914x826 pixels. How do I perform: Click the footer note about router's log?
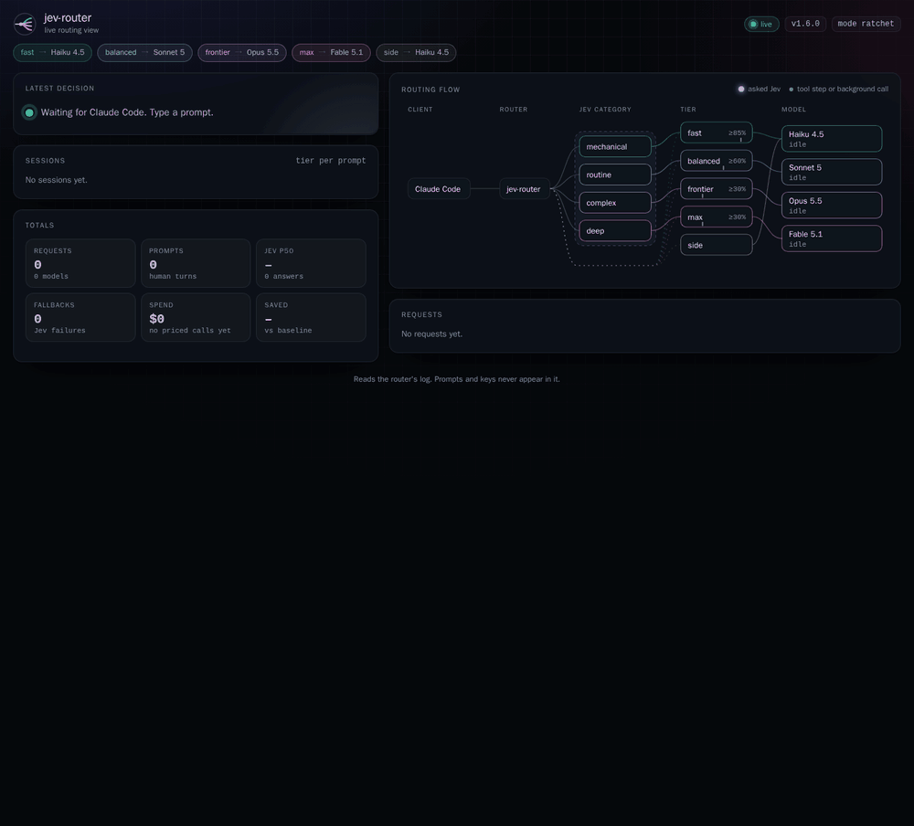click(x=456, y=379)
